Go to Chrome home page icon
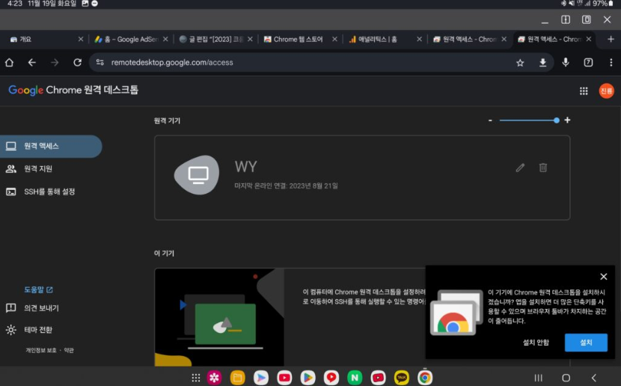621x386 pixels. [x=10, y=63]
